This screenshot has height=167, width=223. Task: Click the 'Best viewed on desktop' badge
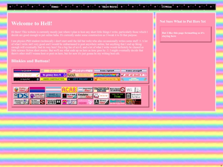pyautogui.click(x=117, y=89)
